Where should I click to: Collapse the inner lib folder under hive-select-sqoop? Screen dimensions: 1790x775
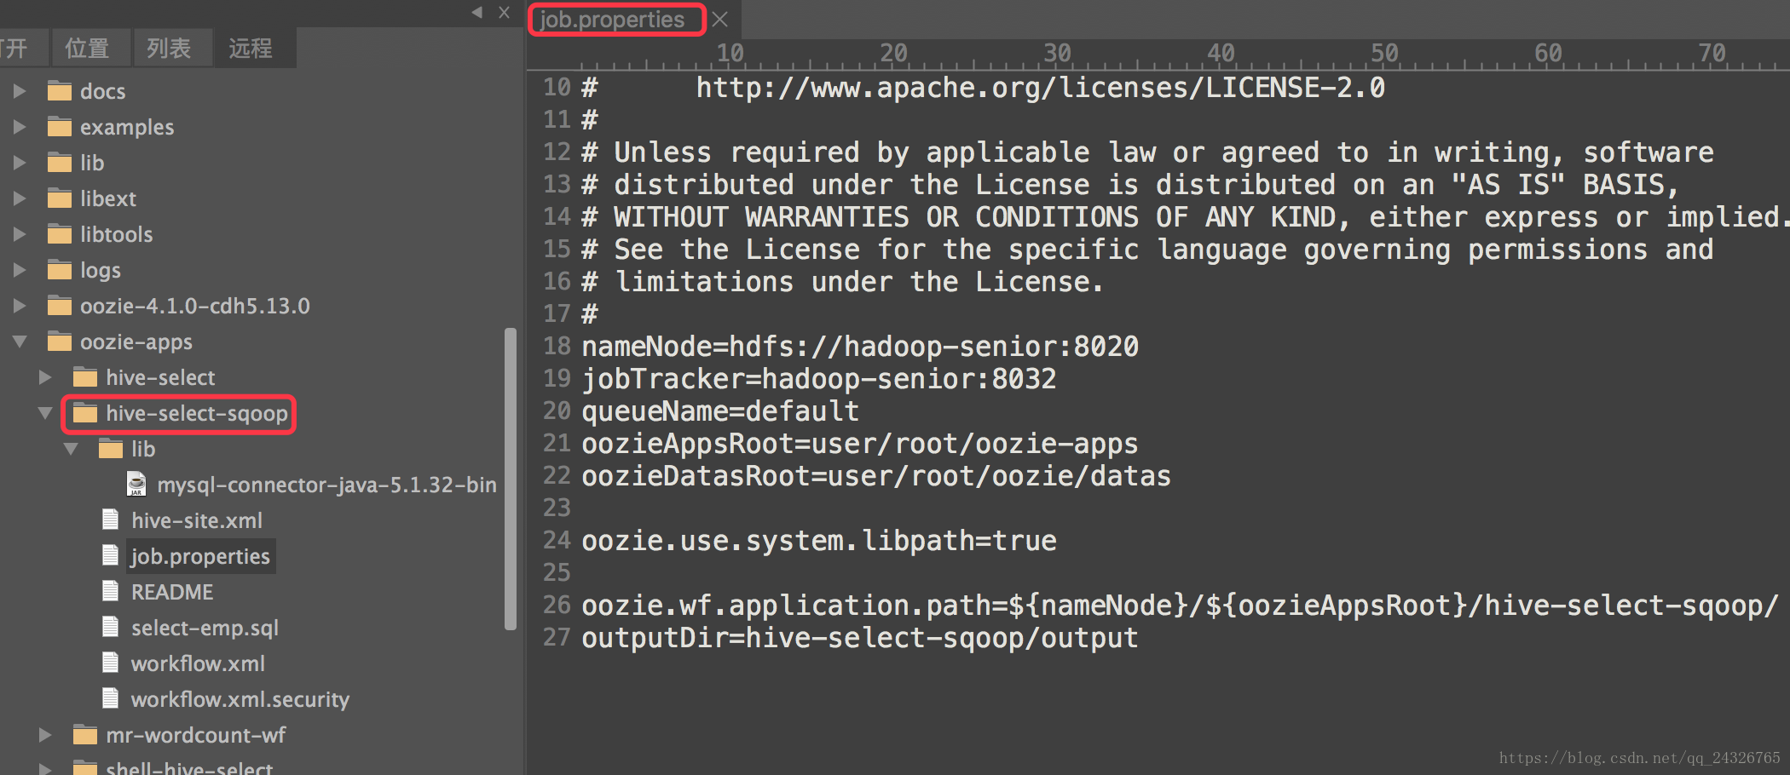71,449
